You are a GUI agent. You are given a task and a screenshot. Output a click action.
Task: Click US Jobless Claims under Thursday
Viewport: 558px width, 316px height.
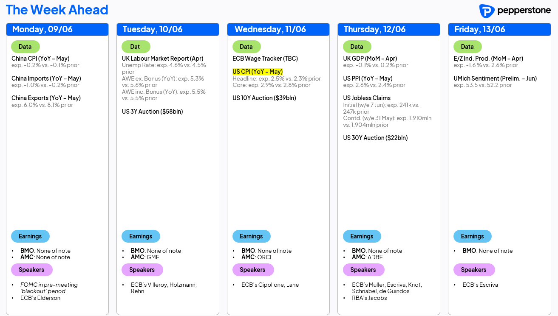367,98
